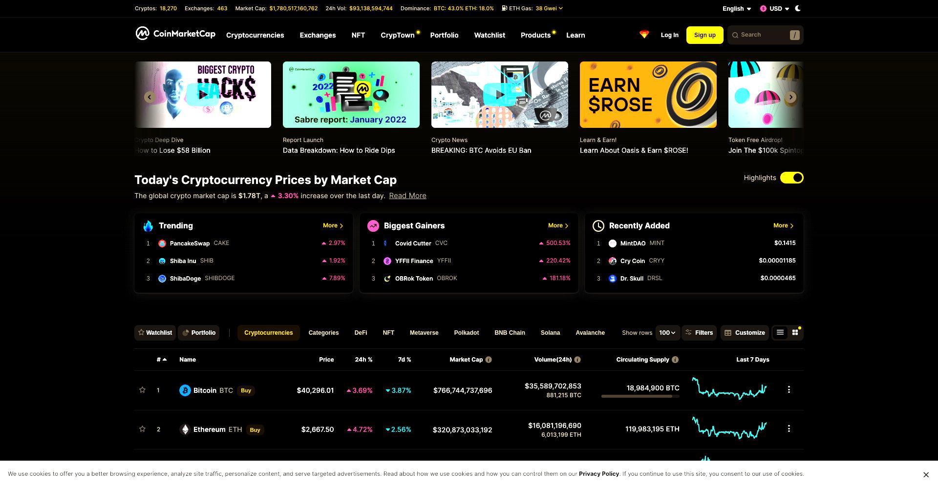Expand the USD currency selector
This screenshot has height=487, width=938.
point(775,9)
